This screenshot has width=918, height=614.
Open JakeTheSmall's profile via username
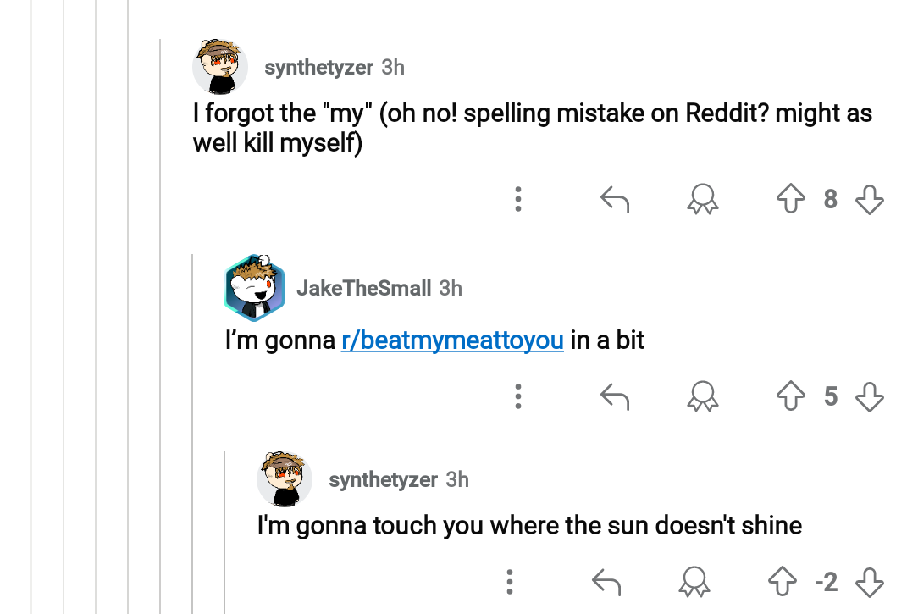click(x=363, y=288)
